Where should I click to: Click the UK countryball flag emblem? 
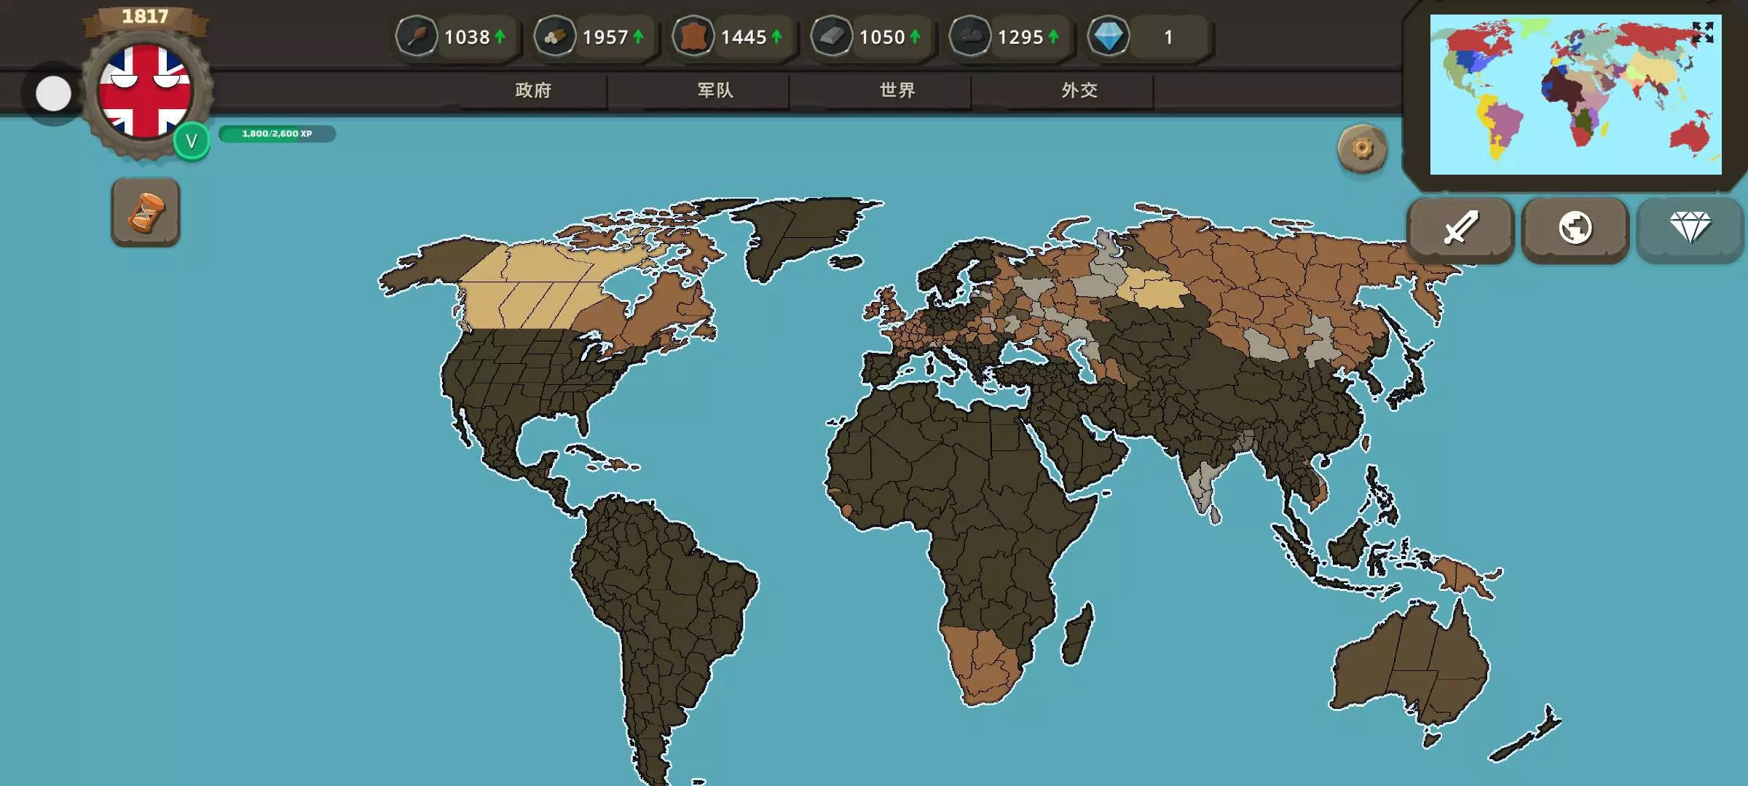tap(145, 92)
